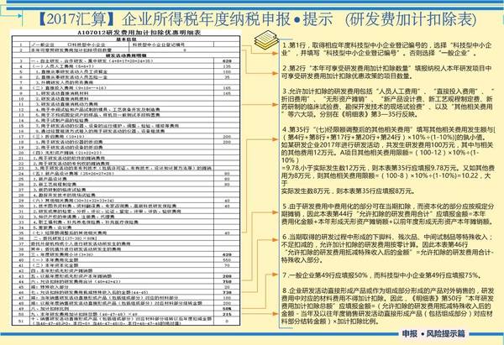Click row 4 (一)人员人工费用
This screenshot has height=345, width=504.
126,66
